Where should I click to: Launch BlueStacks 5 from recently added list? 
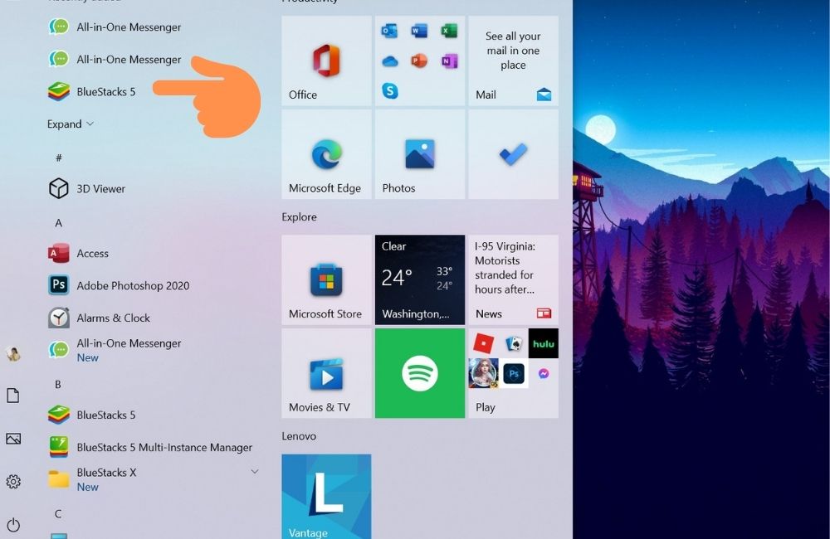pyautogui.click(x=92, y=91)
